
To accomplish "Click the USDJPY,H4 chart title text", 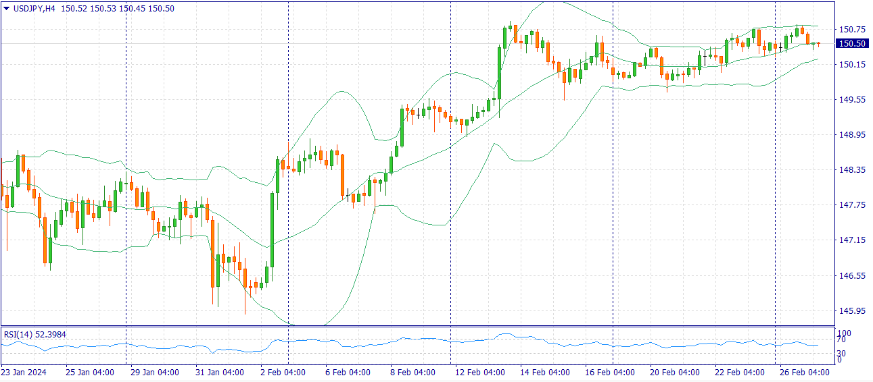I will (35, 8).
